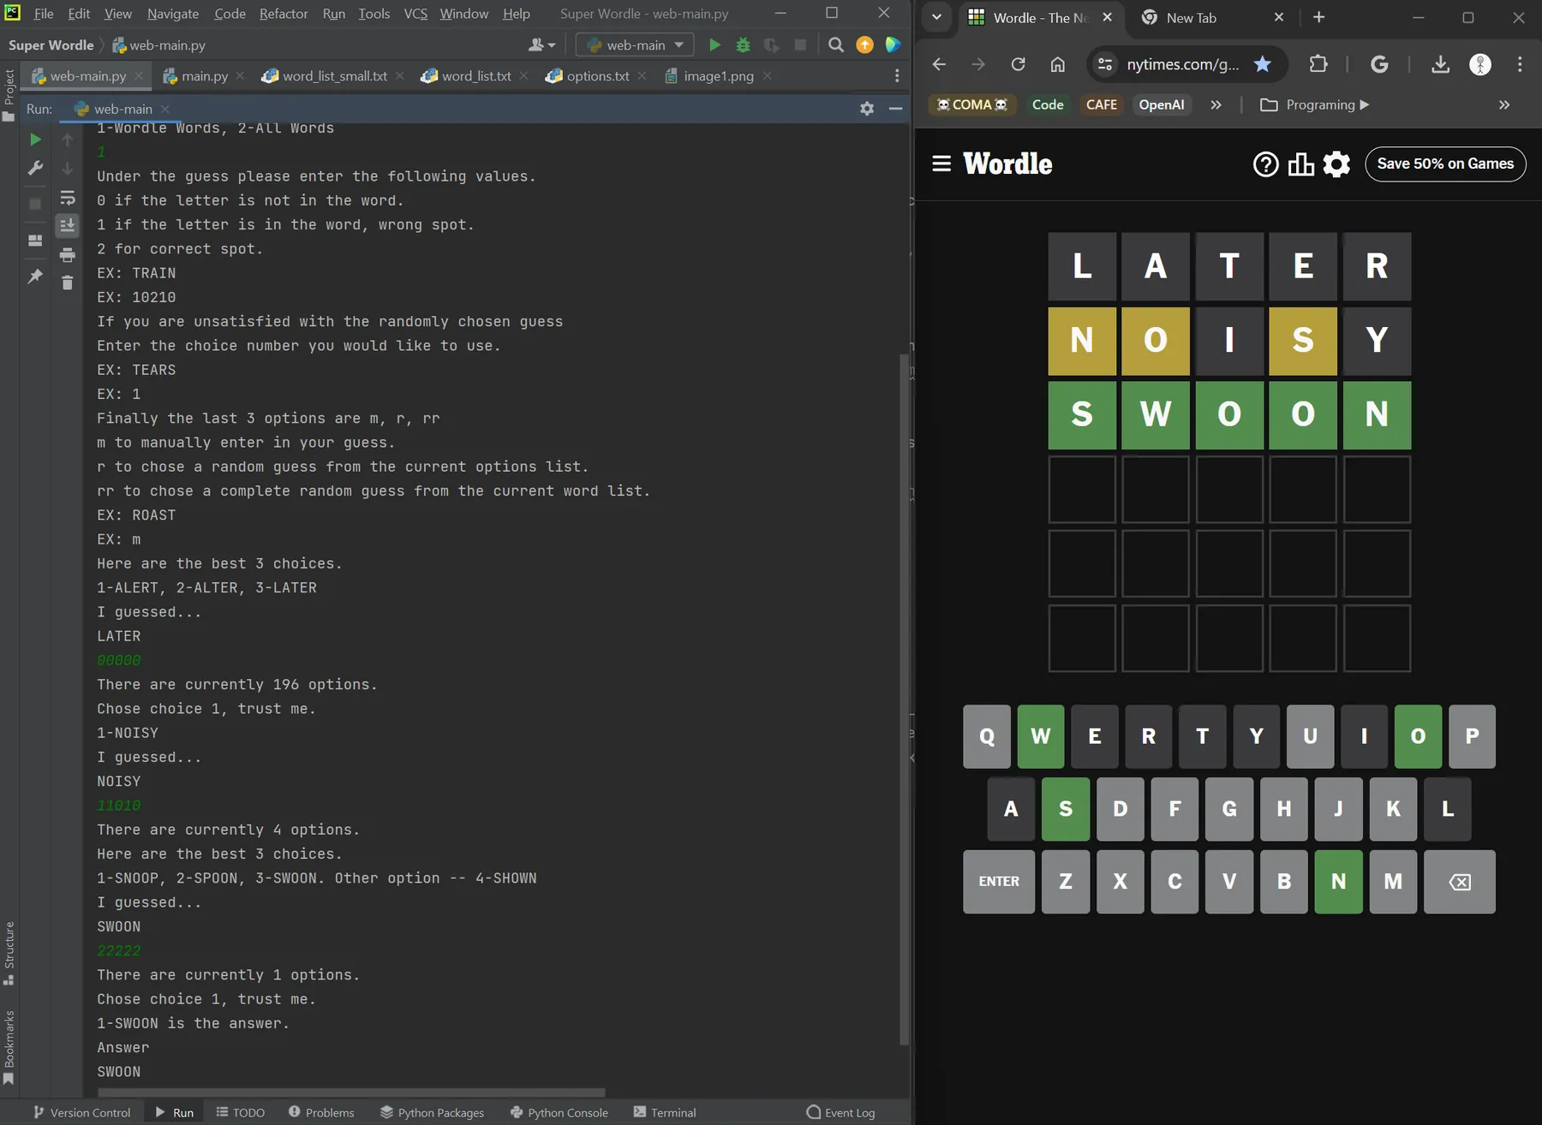Switch to New Tab in Chrome
This screenshot has width=1542, height=1125.
tap(1212, 17)
